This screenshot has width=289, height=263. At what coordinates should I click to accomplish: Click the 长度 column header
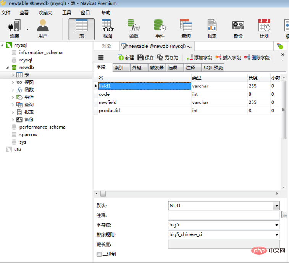coord(259,78)
